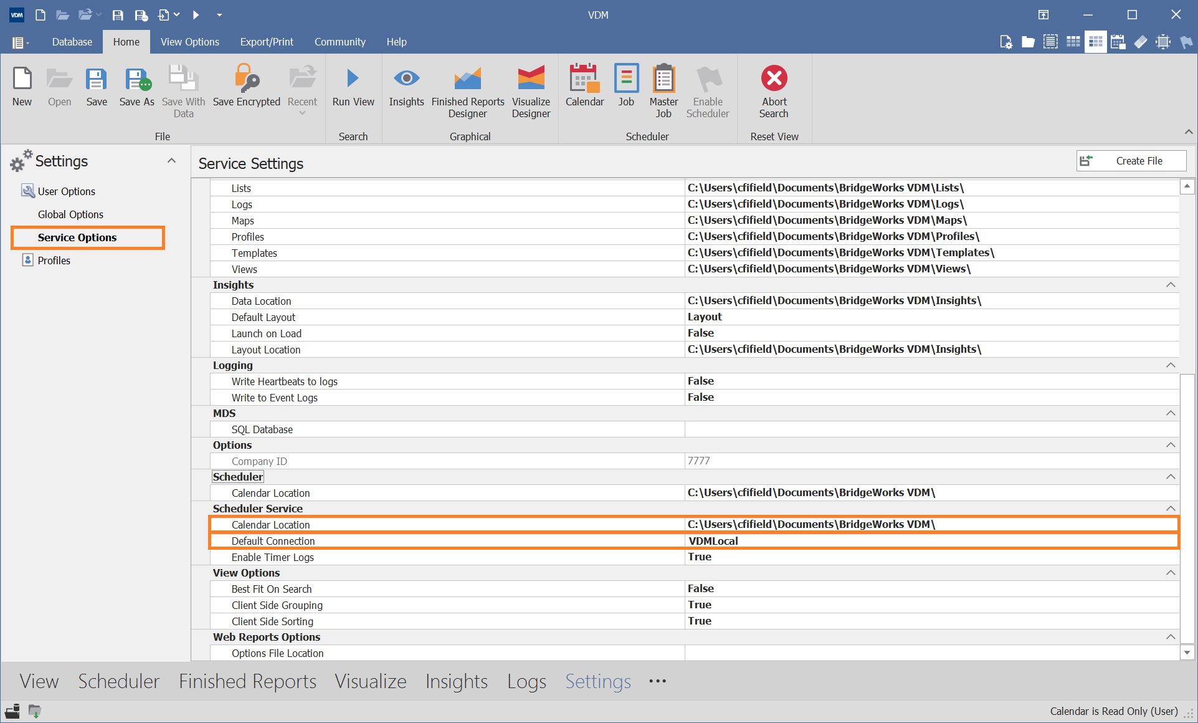The height and width of the screenshot is (723, 1198).
Task: Collapse the ribbon with the arrow
Action: pyautogui.click(x=1188, y=132)
